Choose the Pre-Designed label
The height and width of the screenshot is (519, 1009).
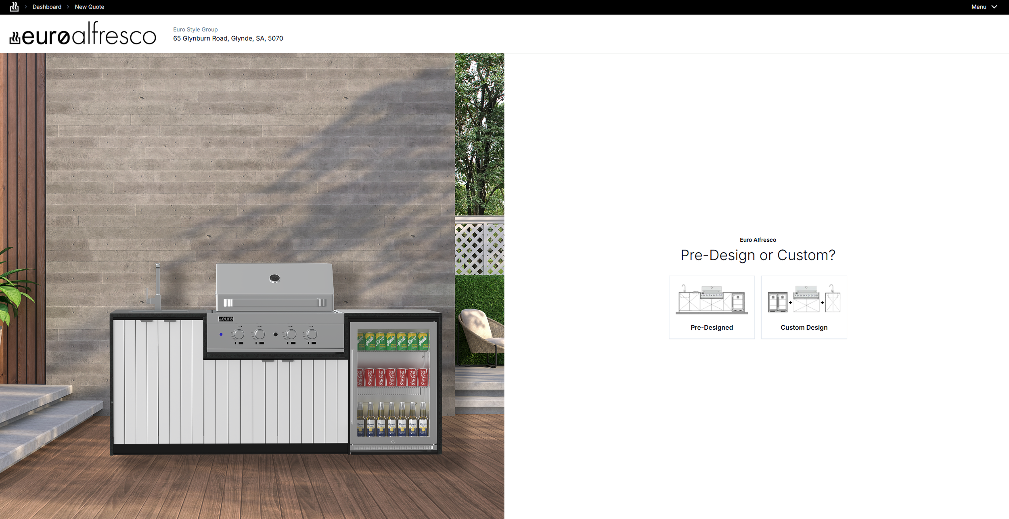(712, 327)
